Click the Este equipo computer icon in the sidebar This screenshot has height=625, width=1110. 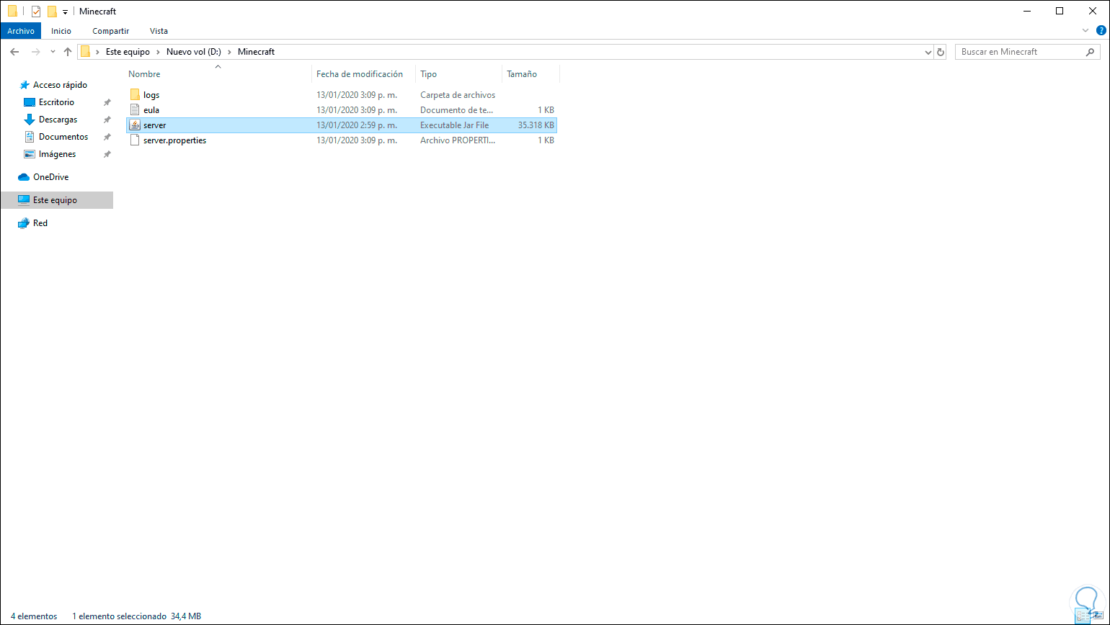[24, 200]
